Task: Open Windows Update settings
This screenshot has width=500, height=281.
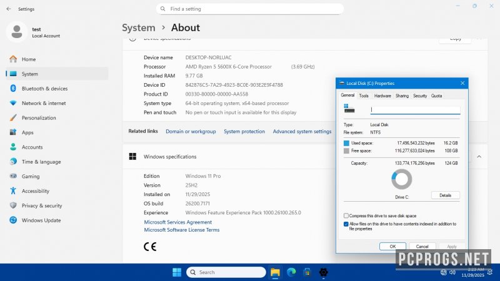Action: click(x=57, y=220)
